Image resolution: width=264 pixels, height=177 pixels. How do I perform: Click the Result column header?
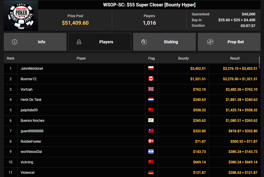coord(235,58)
